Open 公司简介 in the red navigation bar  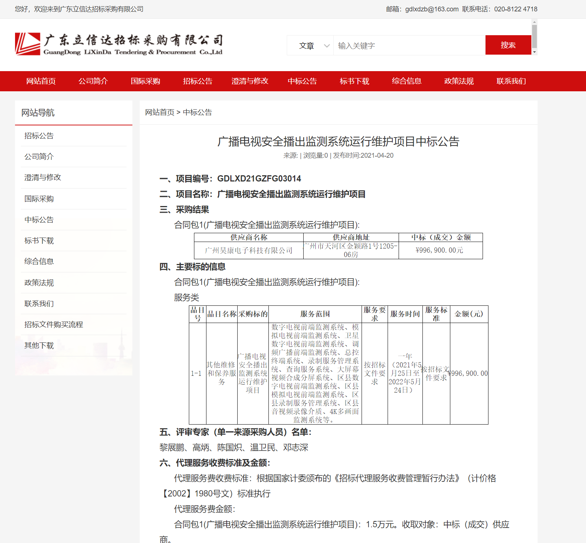[x=93, y=81]
